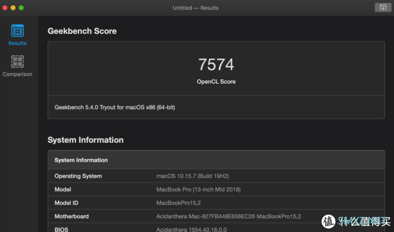This screenshot has height=232, width=394.
Task: Click the OpenCL Score label
Action: pyautogui.click(x=216, y=82)
